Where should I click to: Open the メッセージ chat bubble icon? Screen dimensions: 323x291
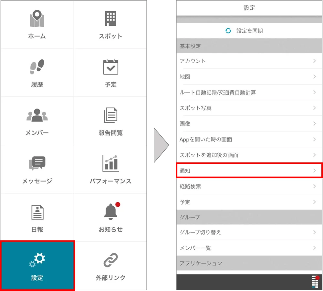[x=37, y=163]
